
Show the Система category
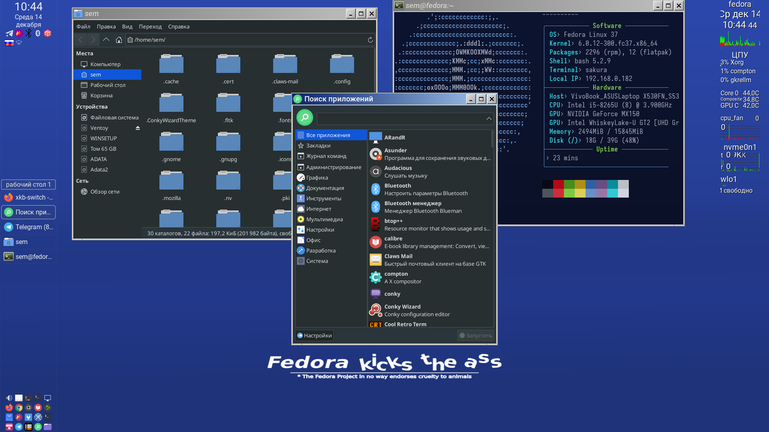tap(331, 261)
